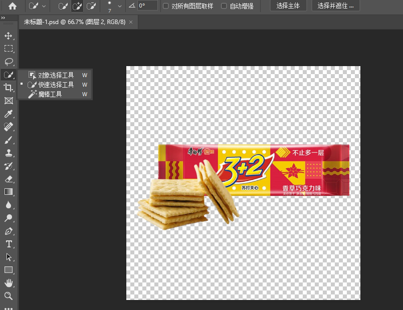Open the Edit Toolbar three-dots menu
The height and width of the screenshot is (310, 403).
pyautogui.click(x=9, y=308)
